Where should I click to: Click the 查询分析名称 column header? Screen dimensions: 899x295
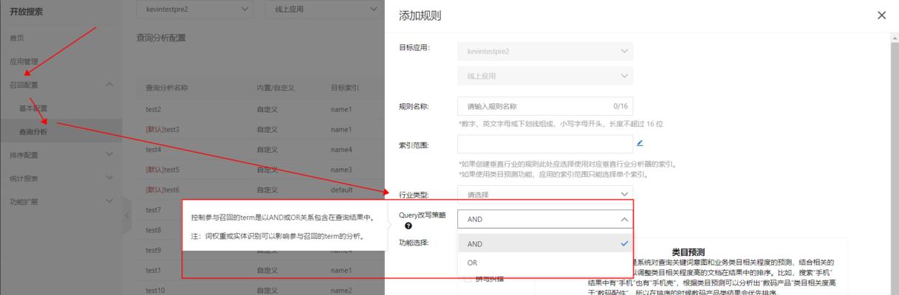pos(167,88)
